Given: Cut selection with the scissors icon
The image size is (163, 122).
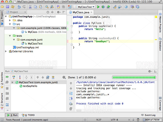Looking at the screenshot, I should (30, 7).
